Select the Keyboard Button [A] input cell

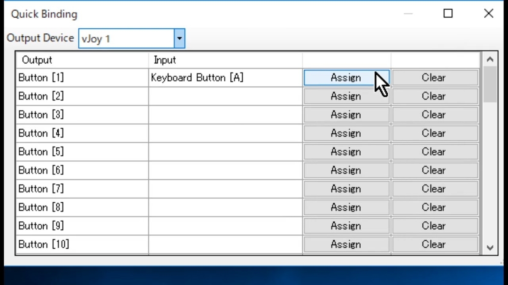point(225,78)
